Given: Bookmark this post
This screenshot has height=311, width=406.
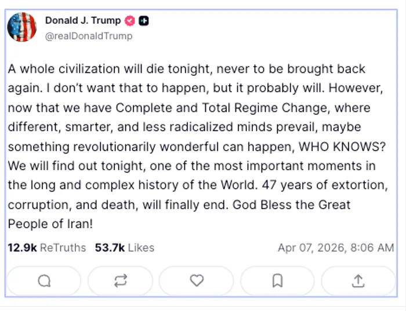Looking at the screenshot, I should [x=278, y=281].
